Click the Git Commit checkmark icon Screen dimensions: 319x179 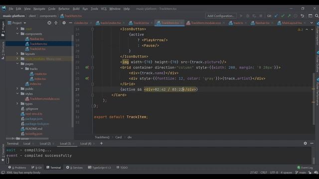click(x=283, y=16)
